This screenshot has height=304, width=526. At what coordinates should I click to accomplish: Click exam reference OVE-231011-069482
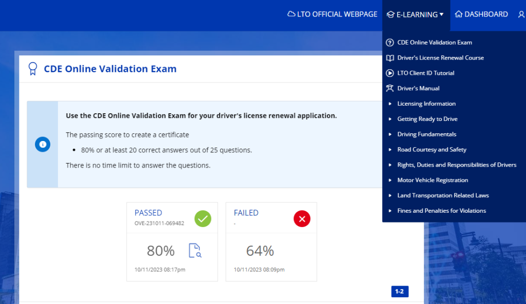[159, 224]
